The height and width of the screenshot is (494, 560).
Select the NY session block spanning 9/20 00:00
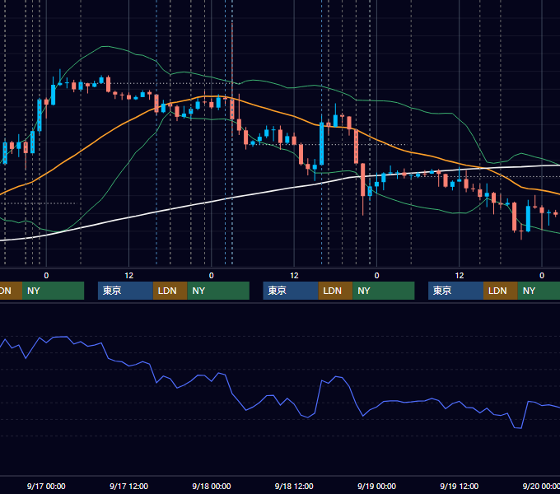[x=539, y=291]
